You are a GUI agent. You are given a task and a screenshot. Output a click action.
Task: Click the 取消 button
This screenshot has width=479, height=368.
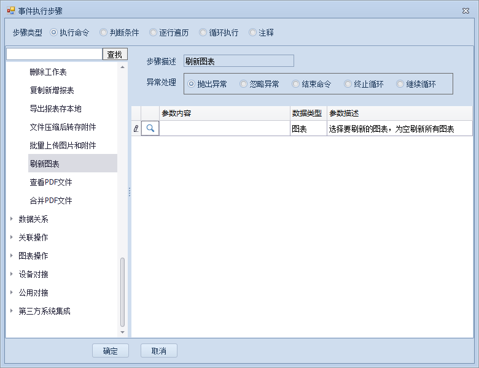pos(158,351)
